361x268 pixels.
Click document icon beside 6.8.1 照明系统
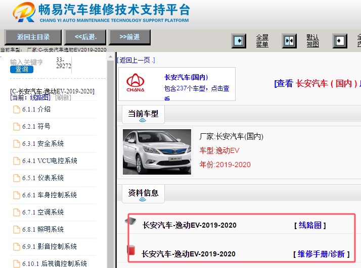(17, 230)
